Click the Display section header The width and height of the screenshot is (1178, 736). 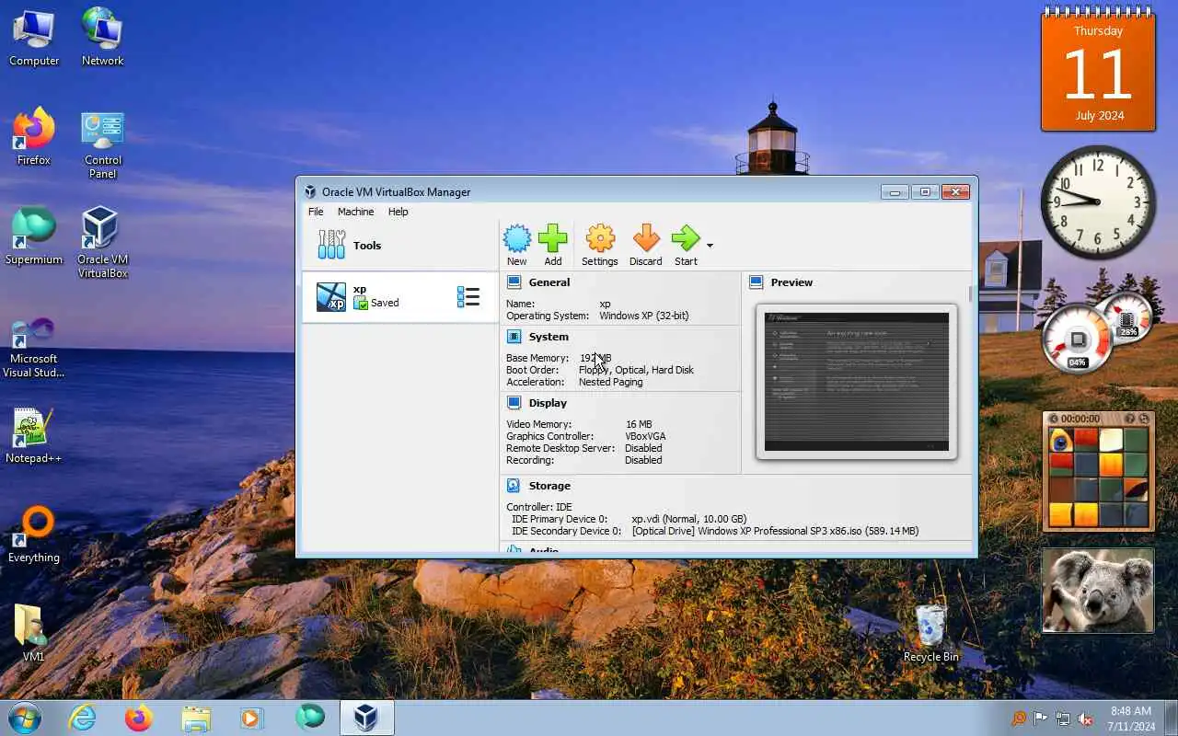(548, 403)
